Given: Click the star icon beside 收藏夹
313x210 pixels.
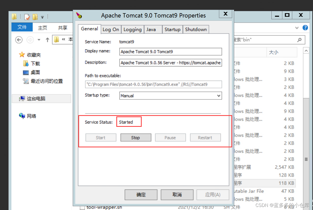Looking at the screenshot, I should [22, 55].
